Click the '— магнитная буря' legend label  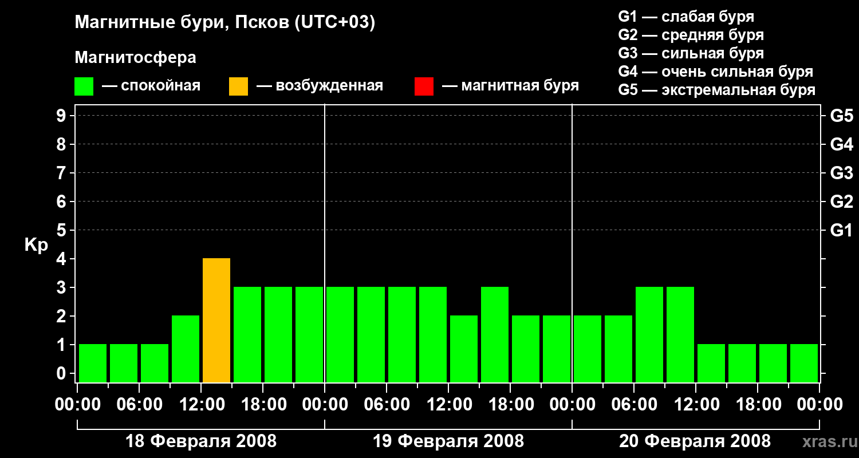click(511, 86)
